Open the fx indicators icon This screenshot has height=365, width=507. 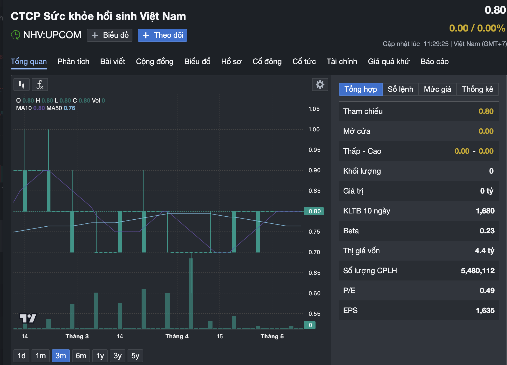pos(40,85)
